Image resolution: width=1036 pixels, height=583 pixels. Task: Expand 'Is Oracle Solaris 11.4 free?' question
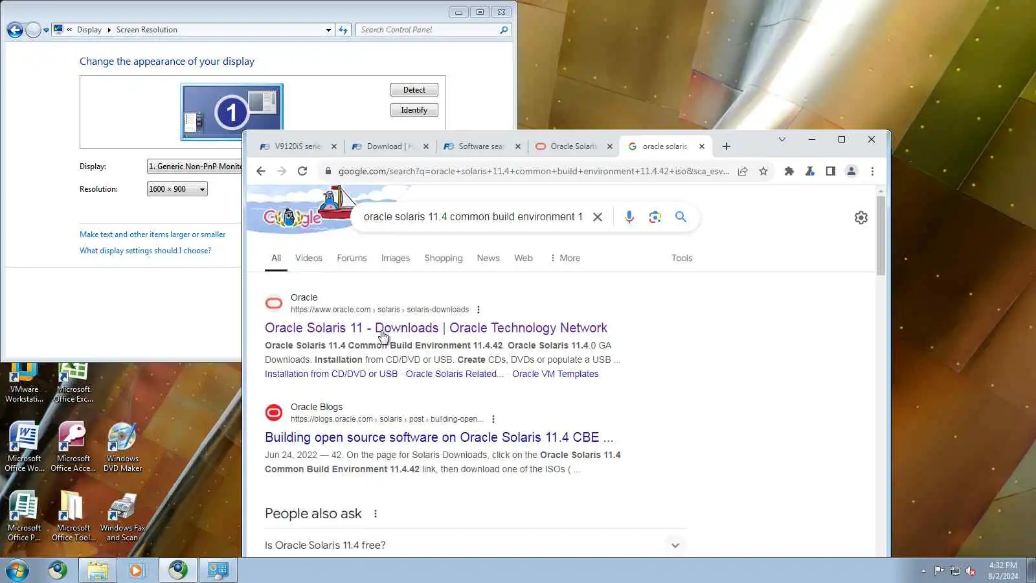[475, 545]
